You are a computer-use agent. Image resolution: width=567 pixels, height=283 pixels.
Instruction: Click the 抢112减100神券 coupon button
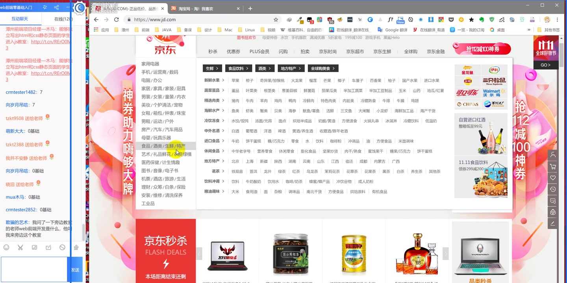pos(482,49)
